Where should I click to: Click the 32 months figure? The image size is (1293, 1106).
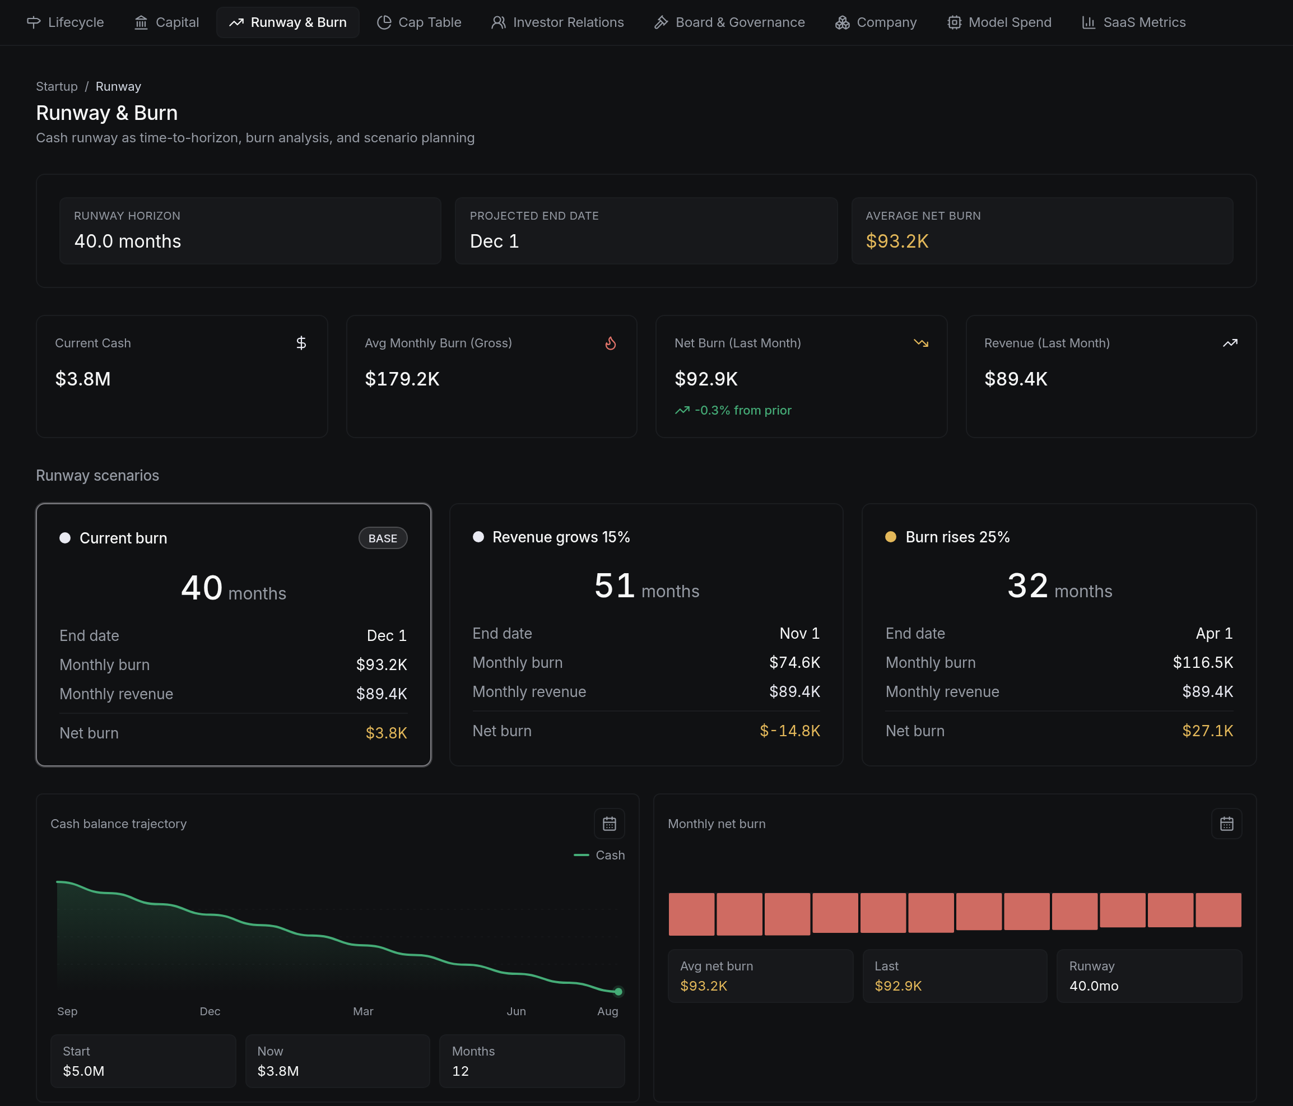(1059, 587)
